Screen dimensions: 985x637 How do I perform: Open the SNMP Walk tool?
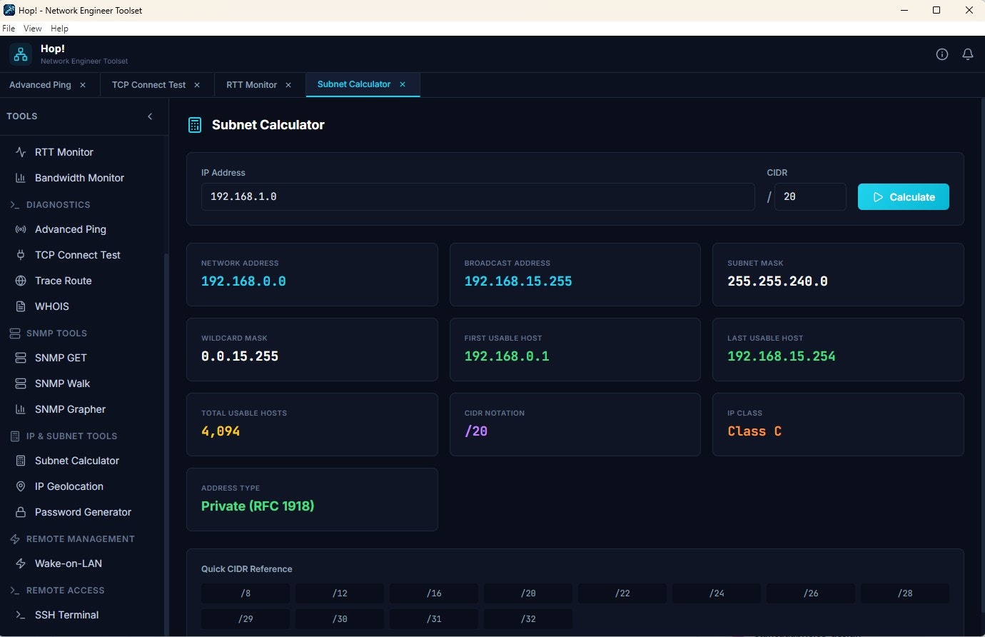coord(63,383)
